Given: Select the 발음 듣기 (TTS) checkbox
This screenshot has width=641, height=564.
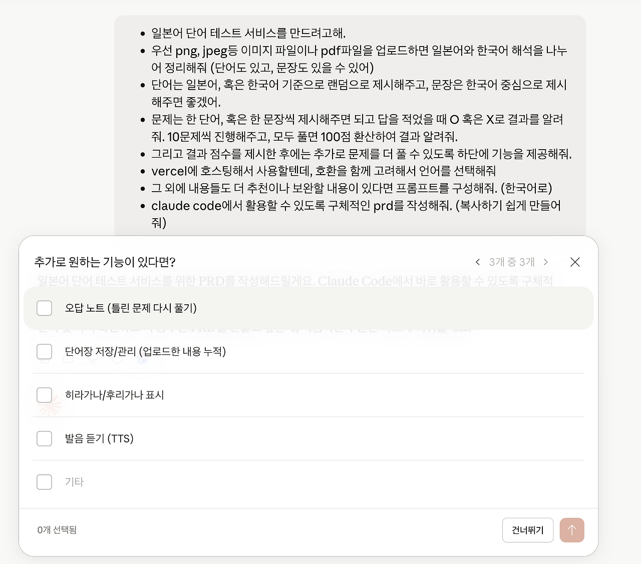Looking at the screenshot, I should [45, 439].
